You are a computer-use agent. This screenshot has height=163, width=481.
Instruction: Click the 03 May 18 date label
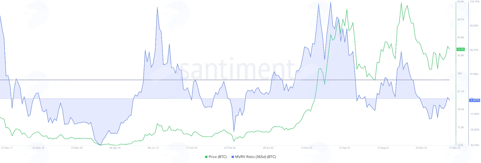click(38, 148)
